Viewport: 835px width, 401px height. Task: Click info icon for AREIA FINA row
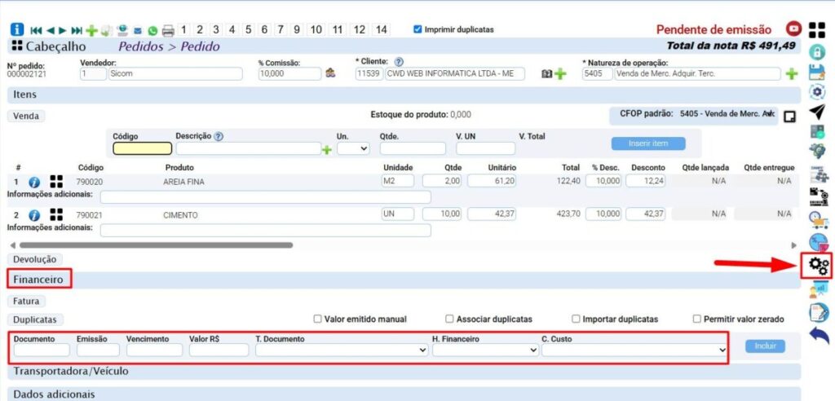tap(34, 183)
